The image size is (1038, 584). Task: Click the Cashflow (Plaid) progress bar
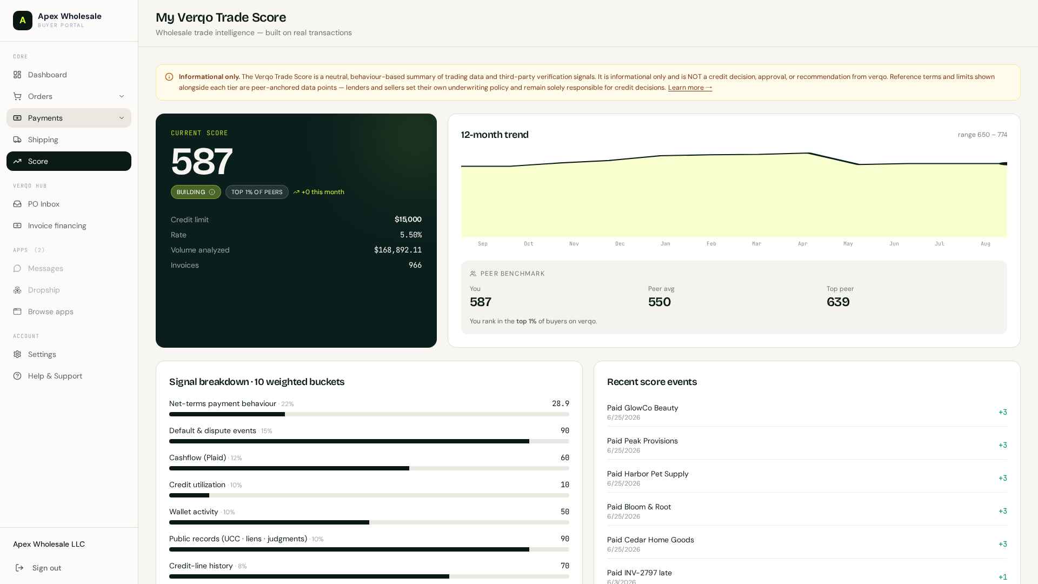tap(369, 468)
